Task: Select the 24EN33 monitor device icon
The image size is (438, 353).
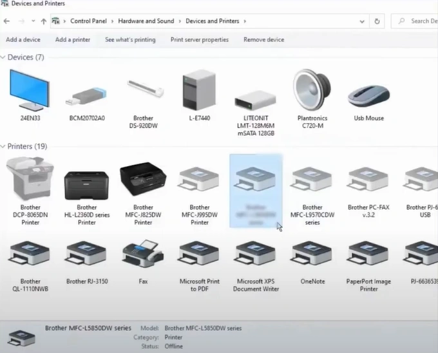Action: pyautogui.click(x=30, y=91)
